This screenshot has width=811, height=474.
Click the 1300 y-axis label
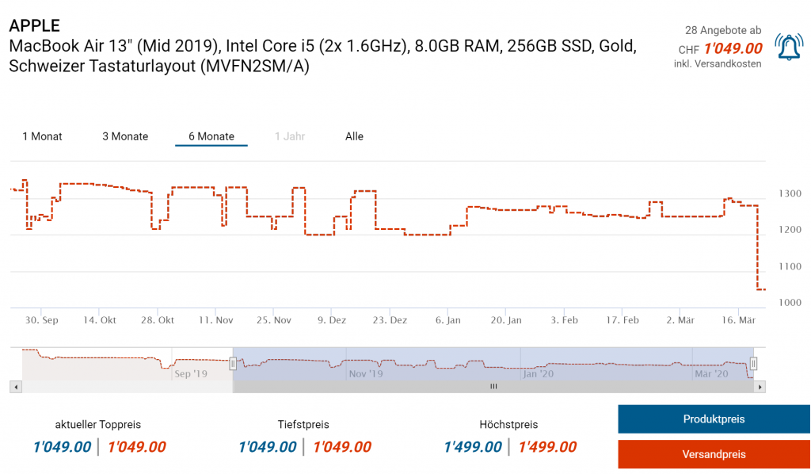click(x=790, y=193)
